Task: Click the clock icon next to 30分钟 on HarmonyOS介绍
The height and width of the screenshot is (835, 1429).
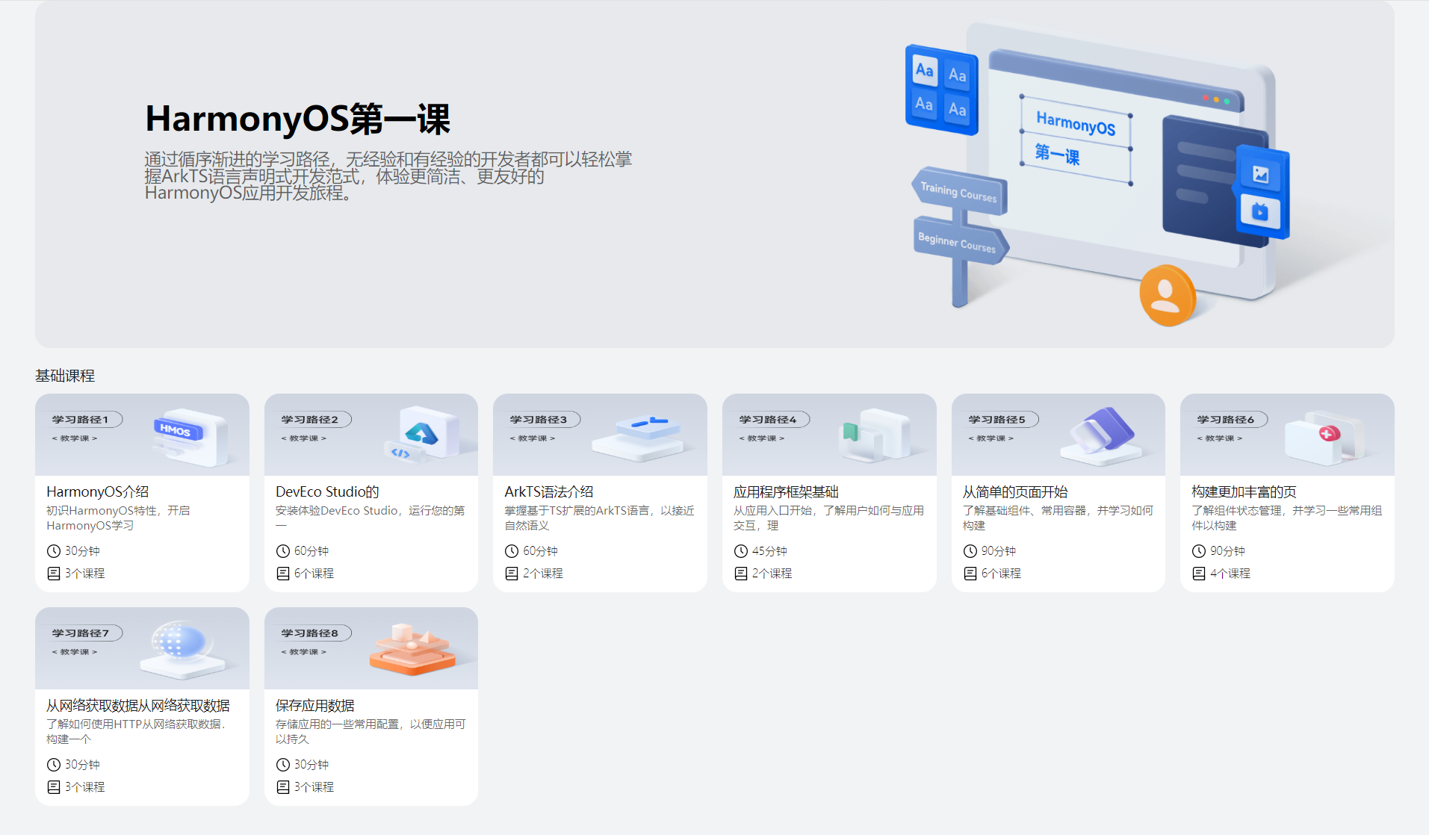Action: (x=52, y=550)
